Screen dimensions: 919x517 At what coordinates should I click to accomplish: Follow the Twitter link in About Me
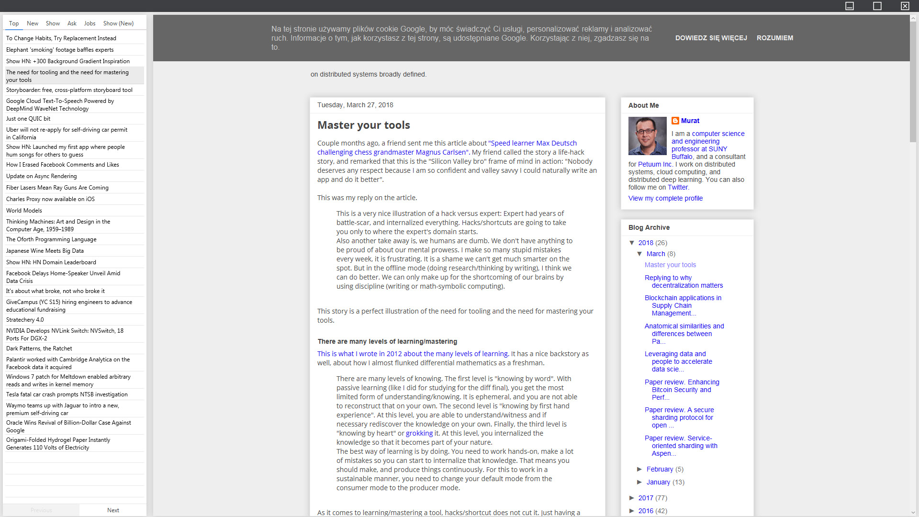[x=678, y=187]
